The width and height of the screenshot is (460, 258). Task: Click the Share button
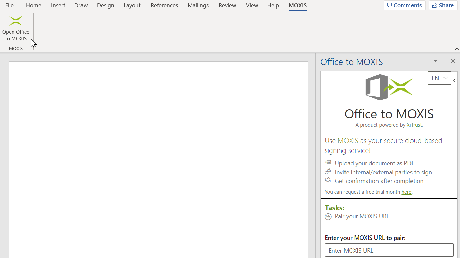coord(443,5)
